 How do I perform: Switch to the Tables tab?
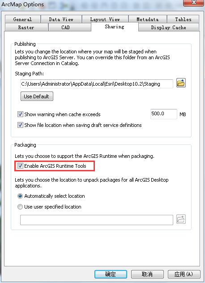point(183,19)
